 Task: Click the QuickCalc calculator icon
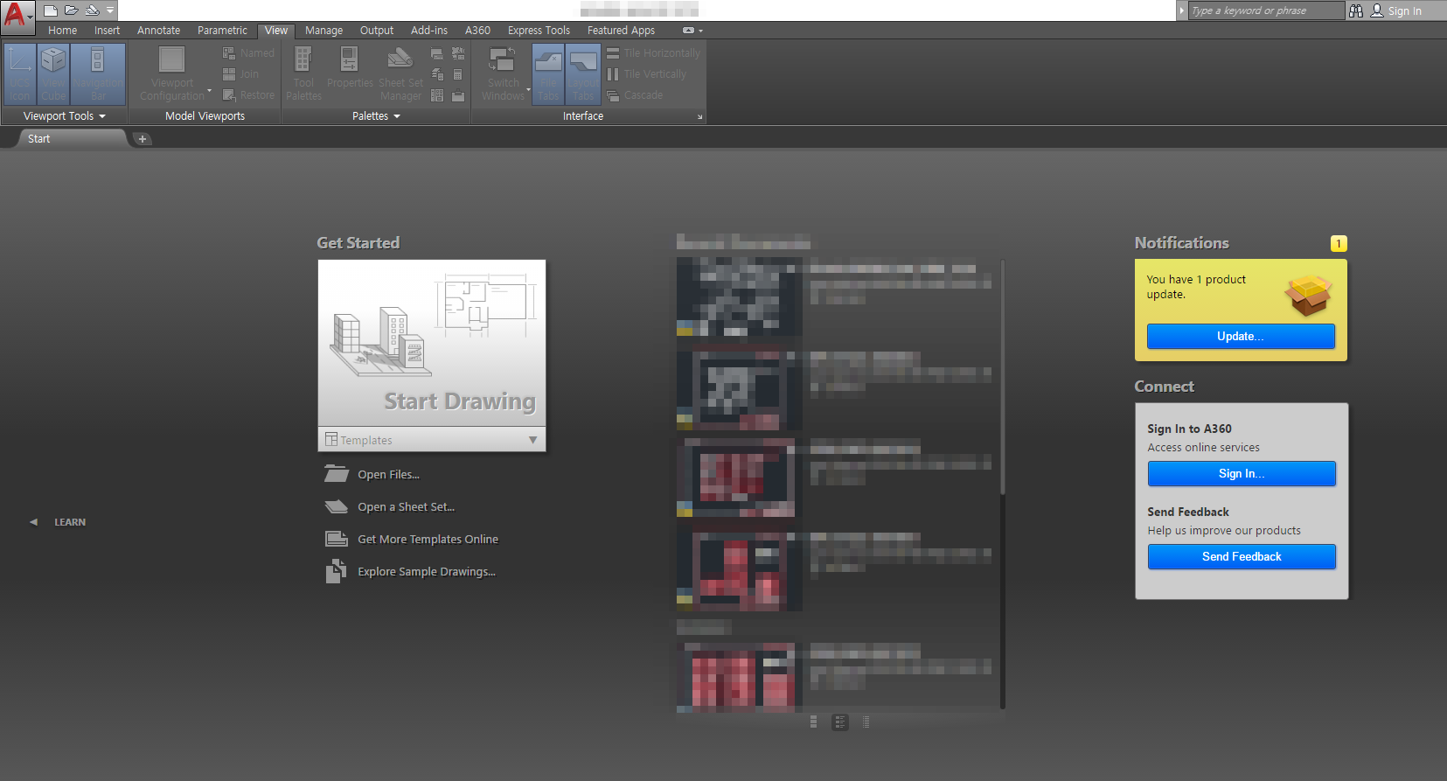click(458, 74)
